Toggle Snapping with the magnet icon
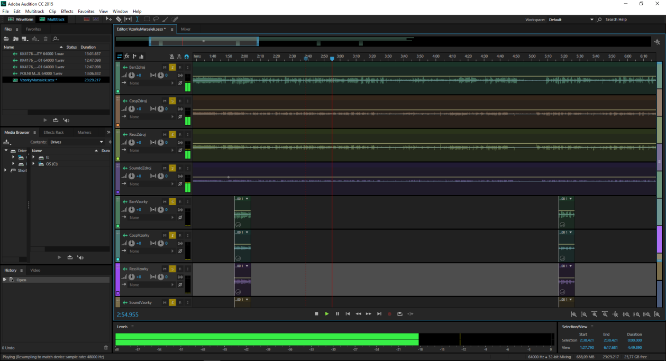 pyautogui.click(x=187, y=56)
